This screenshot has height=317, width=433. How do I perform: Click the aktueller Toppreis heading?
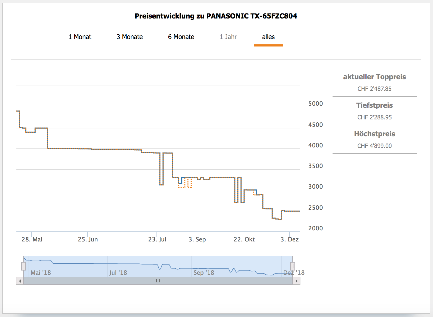(x=374, y=77)
